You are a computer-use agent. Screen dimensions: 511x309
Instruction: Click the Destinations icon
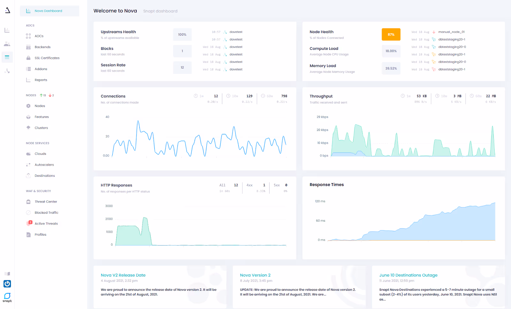(28, 176)
